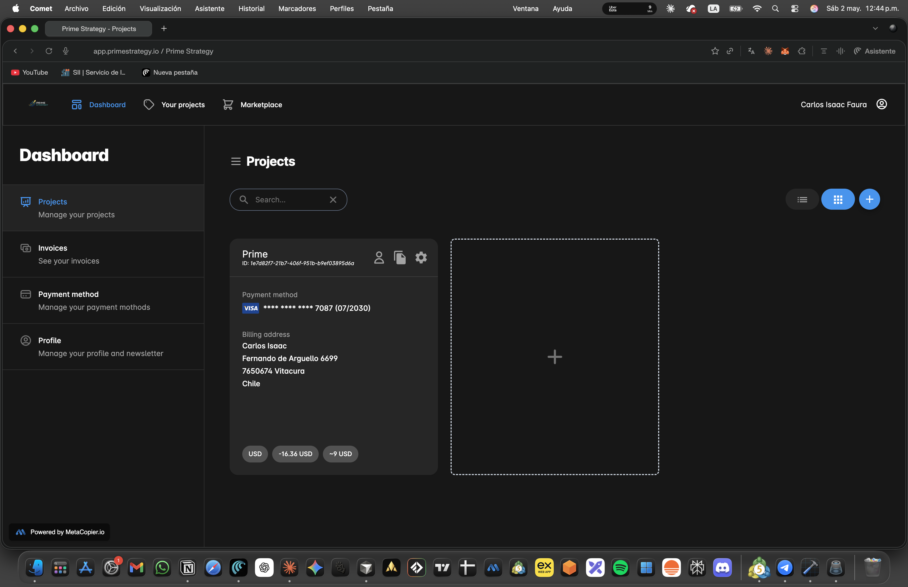908x587 pixels.
Task: Launch Spotify from the Dock
Action: pyautogui.click(x=620, y=568)
